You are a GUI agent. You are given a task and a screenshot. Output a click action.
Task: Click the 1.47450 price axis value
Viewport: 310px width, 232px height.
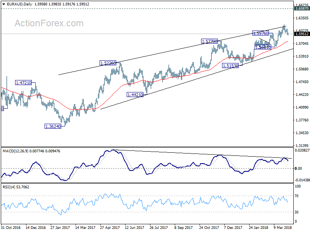pyautogui.click(x=302, y=82)
